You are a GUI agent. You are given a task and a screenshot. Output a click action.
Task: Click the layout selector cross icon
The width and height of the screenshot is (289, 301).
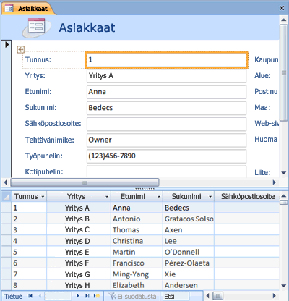tap(21, 49)
